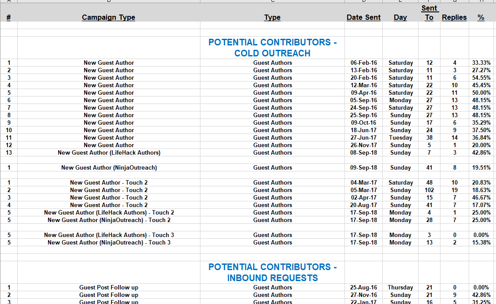Select the date cell "27-Nov-16"
496x304 pixels.
tap(363, 295)
